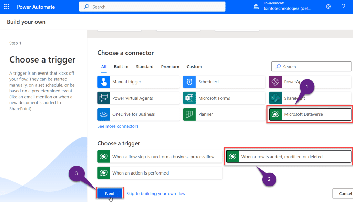Screen dimensions: 353x202
Task: Click the Scheduled clock icon
Action: click(x=189, y=82)
